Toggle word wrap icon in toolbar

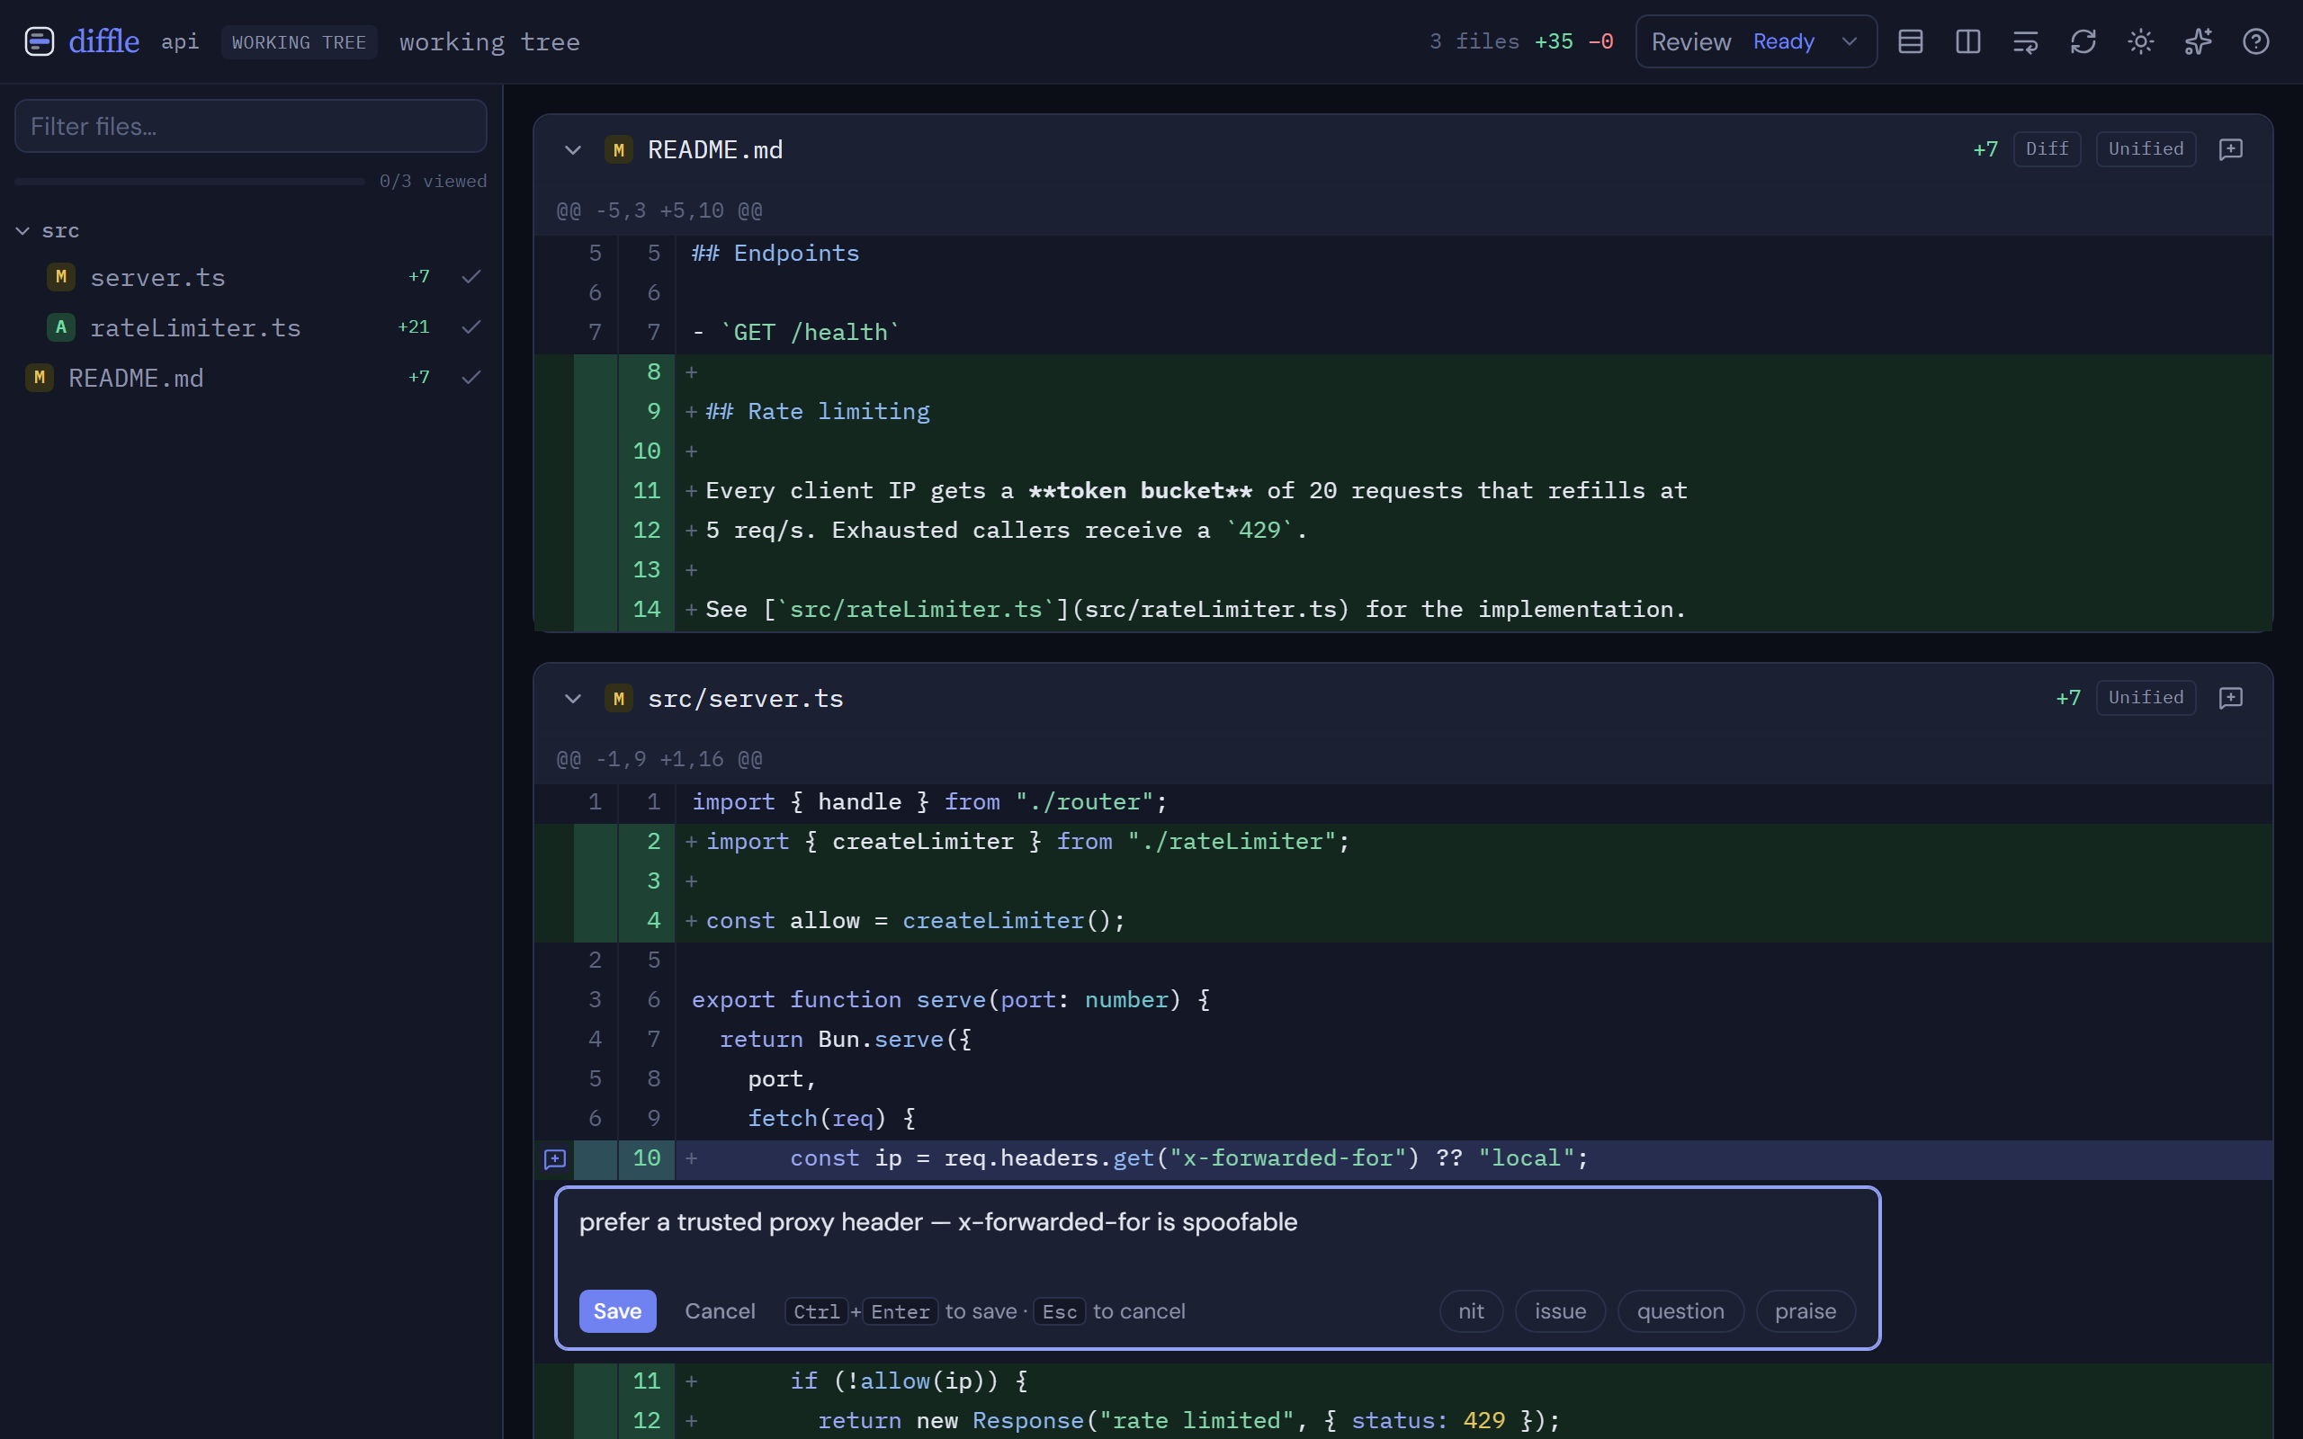click(x=2025, y=42)
